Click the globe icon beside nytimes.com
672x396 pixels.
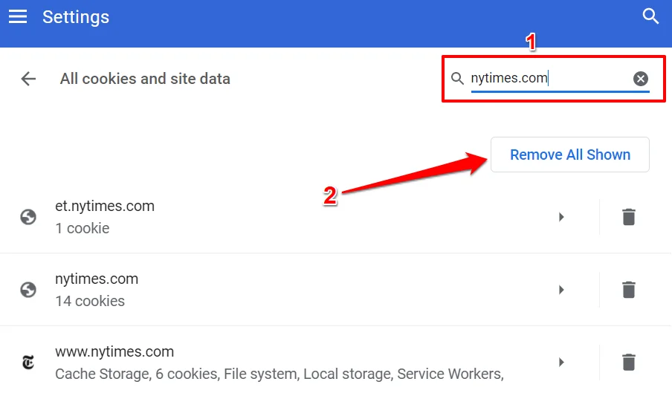pos(28,290)
